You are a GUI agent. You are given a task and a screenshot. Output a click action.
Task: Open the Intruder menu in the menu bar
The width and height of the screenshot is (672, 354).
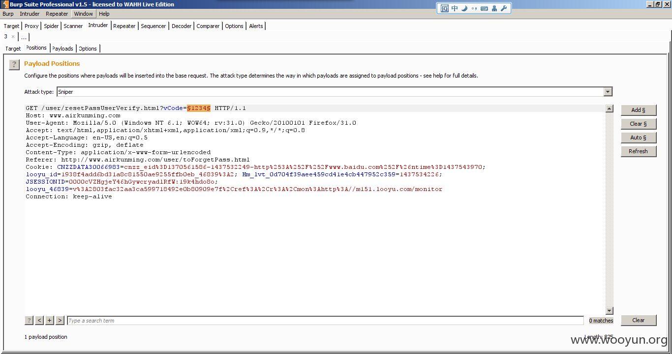30,14
